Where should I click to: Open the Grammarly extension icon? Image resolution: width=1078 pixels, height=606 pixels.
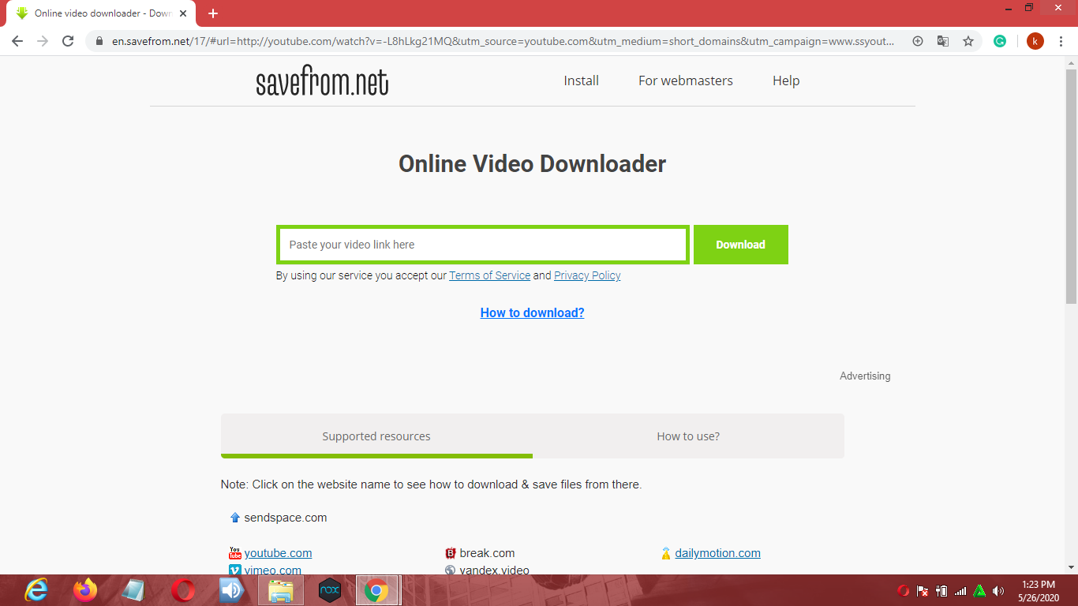1000,41
